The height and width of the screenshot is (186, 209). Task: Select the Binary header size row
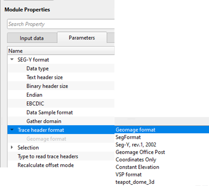(x=47, y=86)
